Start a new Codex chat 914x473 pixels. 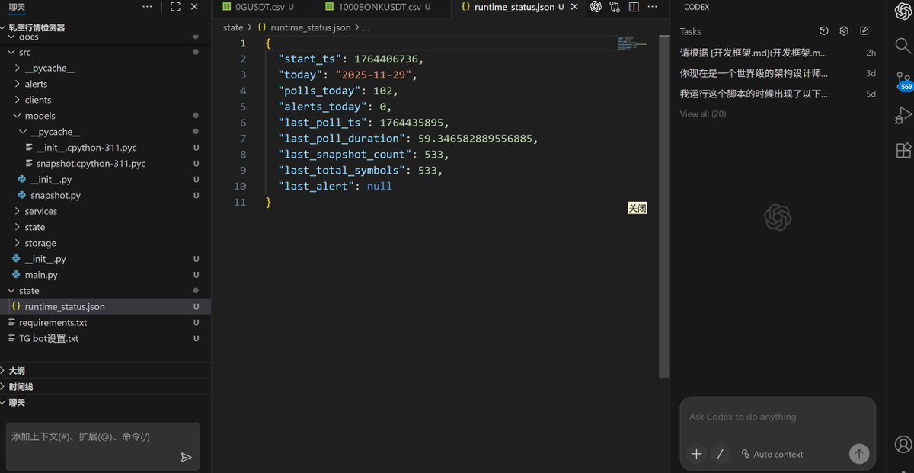pyautogui.click(x=864, y=31)
